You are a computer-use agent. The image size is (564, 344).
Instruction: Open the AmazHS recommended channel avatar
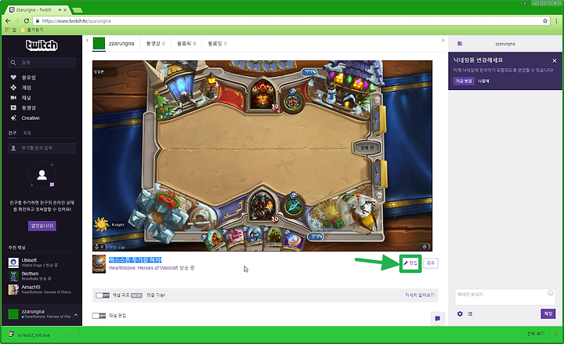point(13,290)
